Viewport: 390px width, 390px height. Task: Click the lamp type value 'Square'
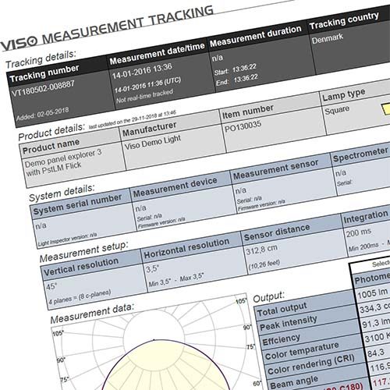(x=337, y=110)
